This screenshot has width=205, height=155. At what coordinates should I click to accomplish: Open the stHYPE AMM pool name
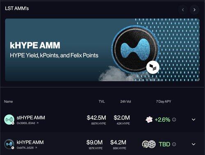click(31, 118)
